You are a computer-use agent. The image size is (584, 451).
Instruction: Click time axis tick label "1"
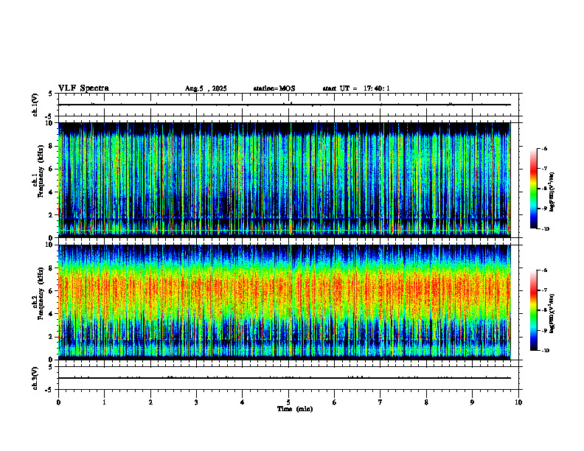[x=104, y=402]
